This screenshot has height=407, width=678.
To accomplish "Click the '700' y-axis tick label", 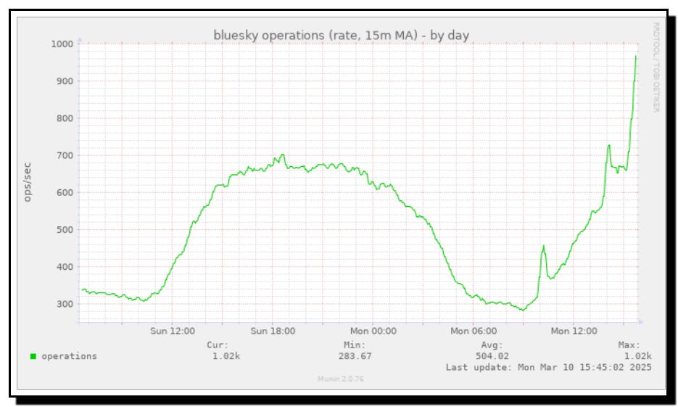I will [65, 156].
